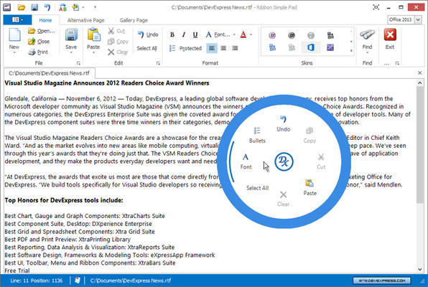The height and width of the screenshot is (287, 428).
Task: Open the quick access toolbar customize arrow
Action: click(x=95, y=7)
